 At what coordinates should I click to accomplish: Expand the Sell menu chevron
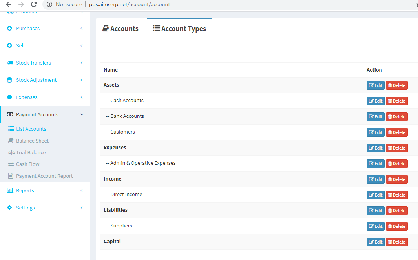coord(82,45)
